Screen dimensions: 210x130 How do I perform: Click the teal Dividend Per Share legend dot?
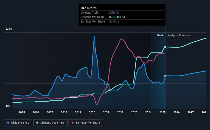37,123
